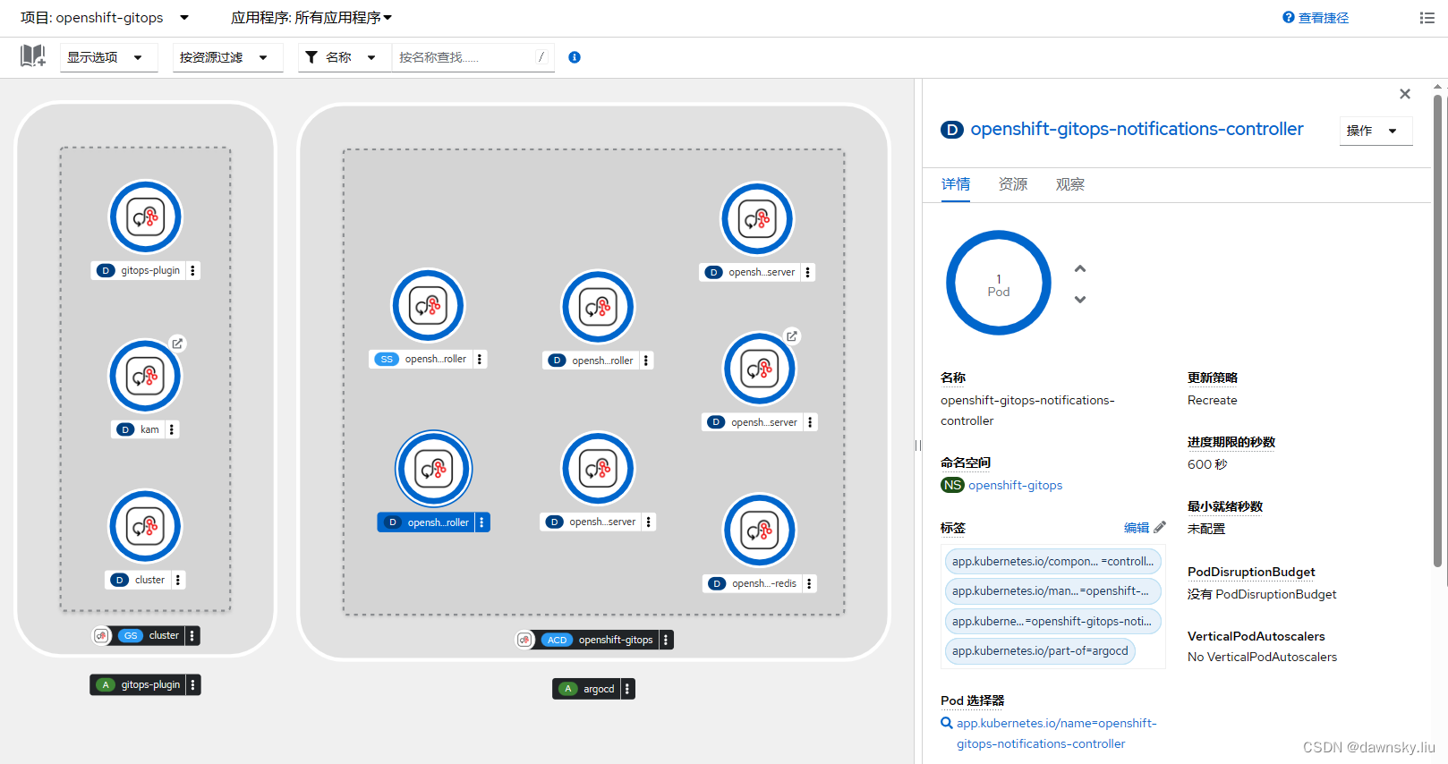Close the side details panel
The image size is (1448, 764).
(x=1405, y=94)
